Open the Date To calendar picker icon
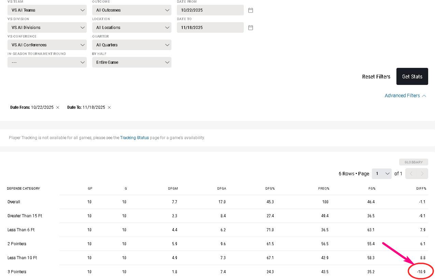 click(x=250, y=28)
